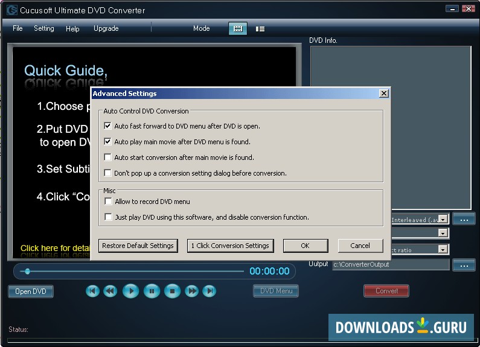
Task: Open the Upgrade menu
Action: (106, 28)
